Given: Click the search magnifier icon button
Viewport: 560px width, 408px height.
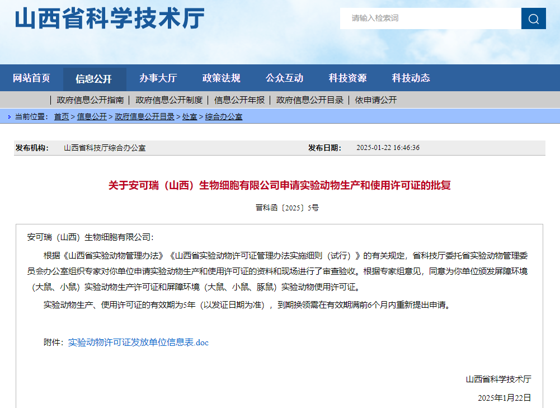Looking at the screenshot, I should [533, 18].
